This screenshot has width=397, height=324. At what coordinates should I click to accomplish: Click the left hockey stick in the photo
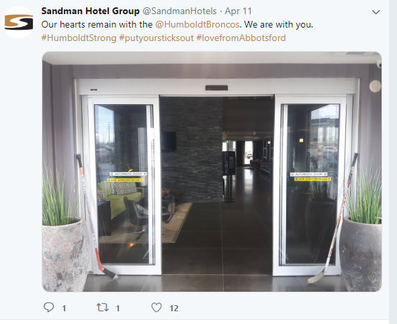point(96,217)
